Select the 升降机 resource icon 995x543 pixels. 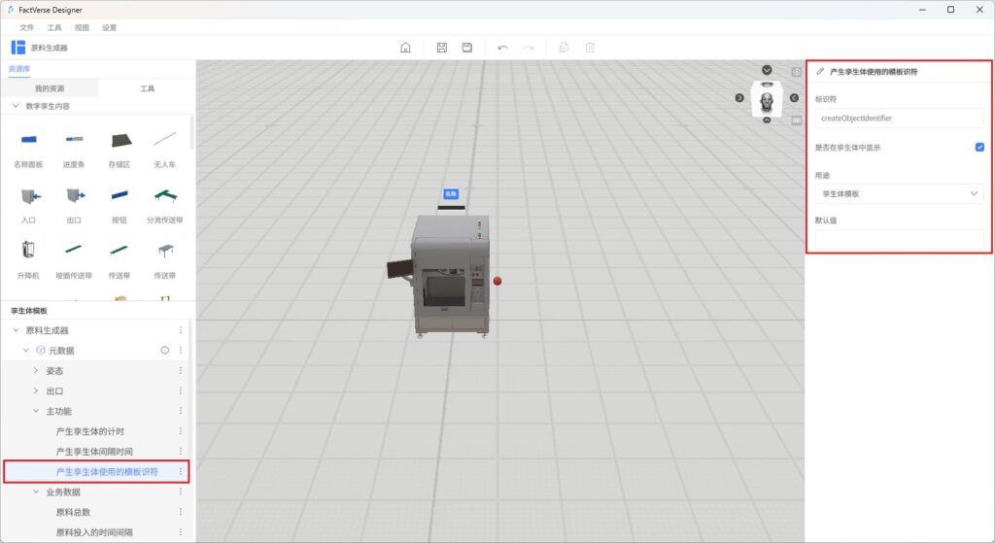tap(28, 251)
